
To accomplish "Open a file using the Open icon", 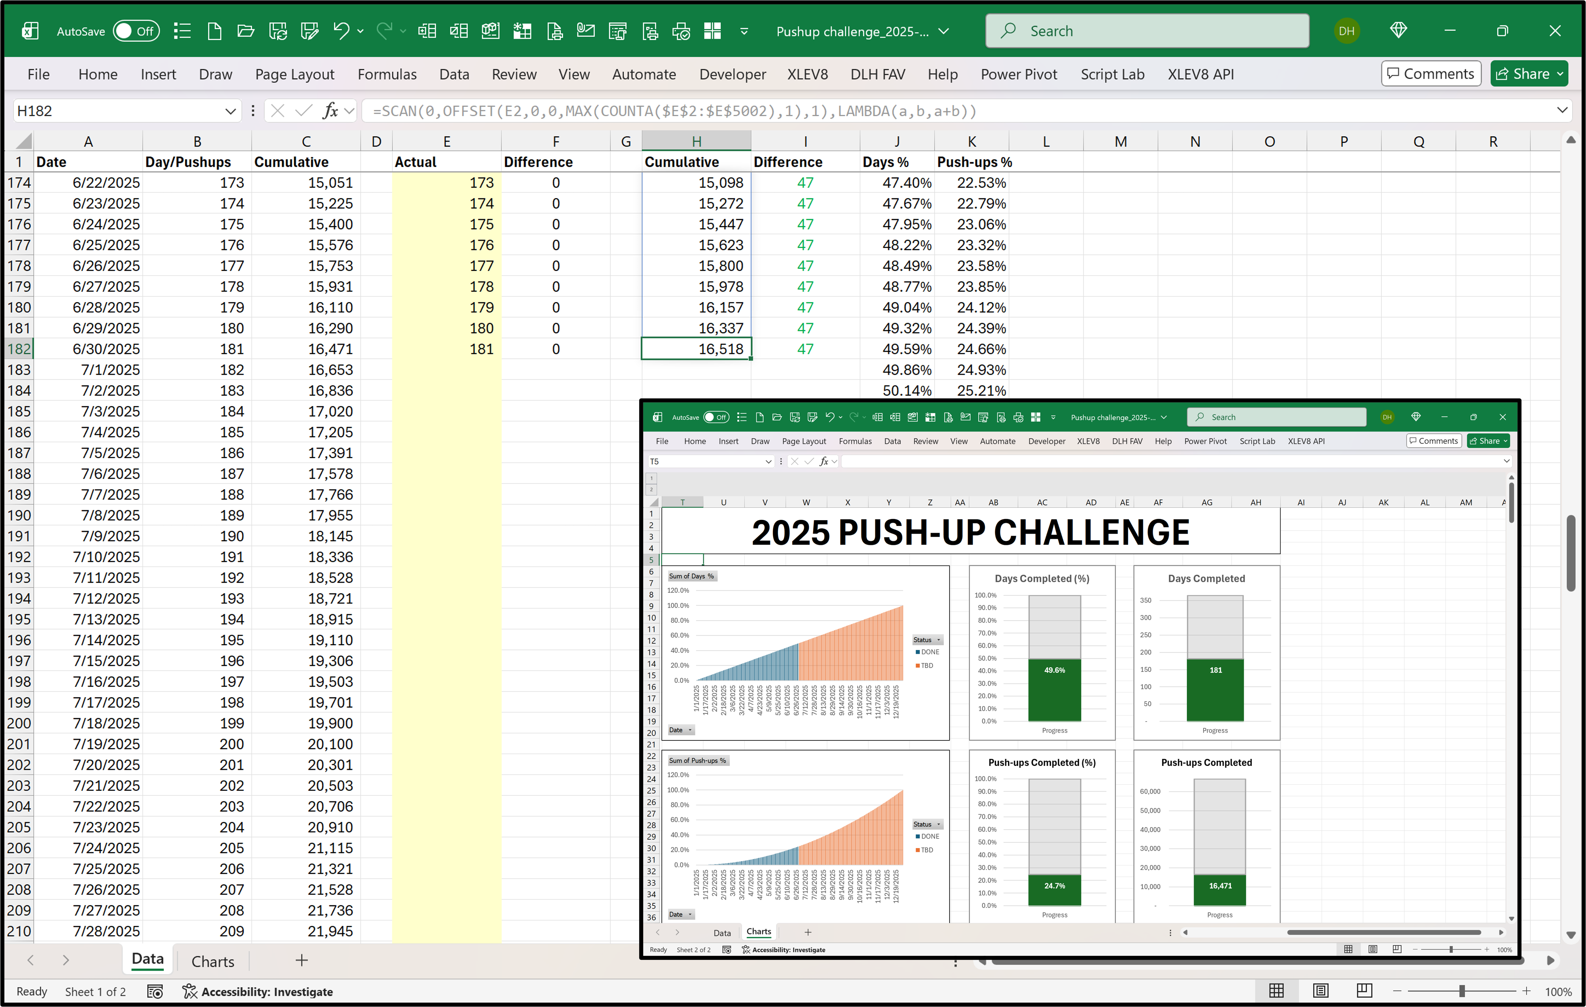I will point(246,31).
